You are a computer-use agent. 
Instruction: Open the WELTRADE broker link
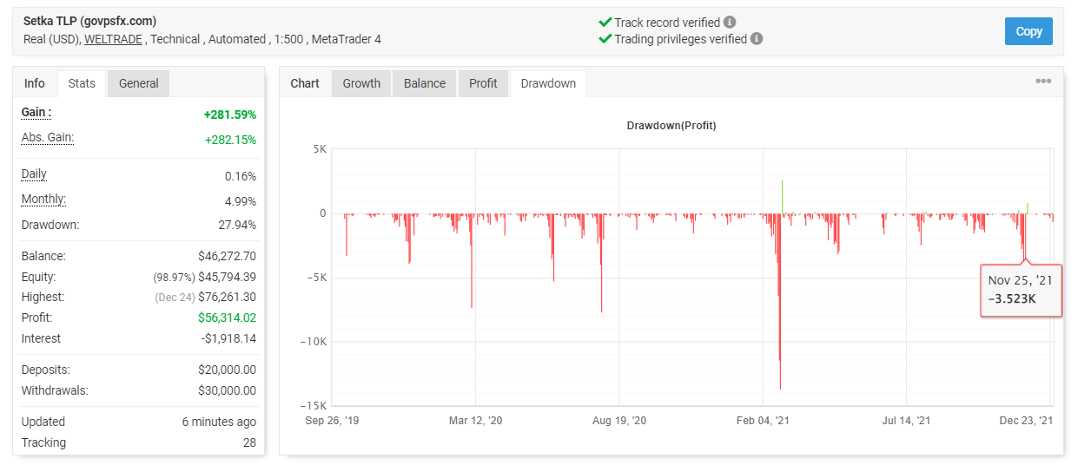coord(114,39)
